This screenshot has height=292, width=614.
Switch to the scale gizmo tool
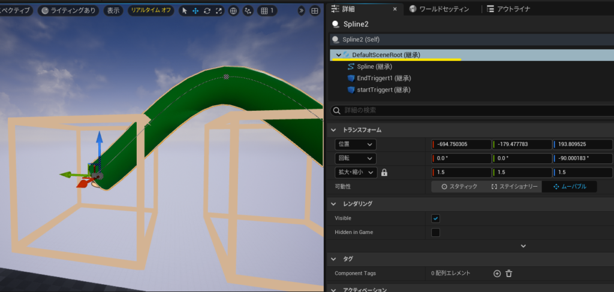point(218,11)
